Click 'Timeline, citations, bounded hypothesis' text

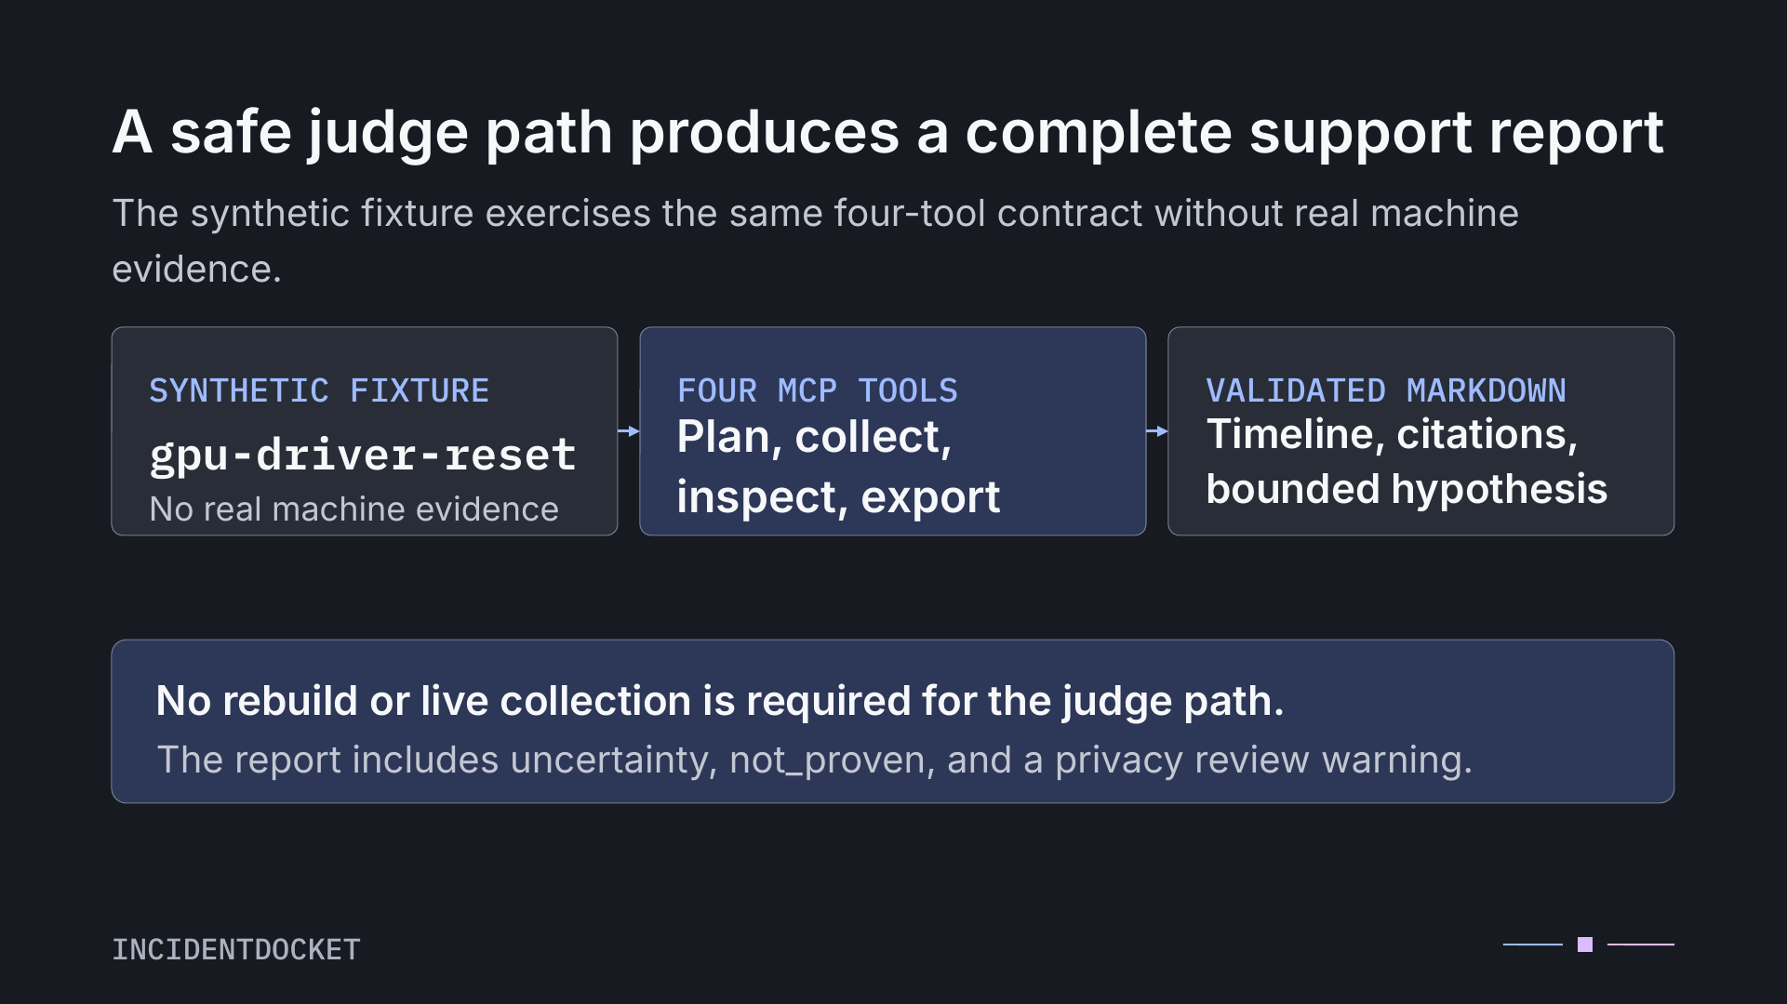(x=1407, y=462)
